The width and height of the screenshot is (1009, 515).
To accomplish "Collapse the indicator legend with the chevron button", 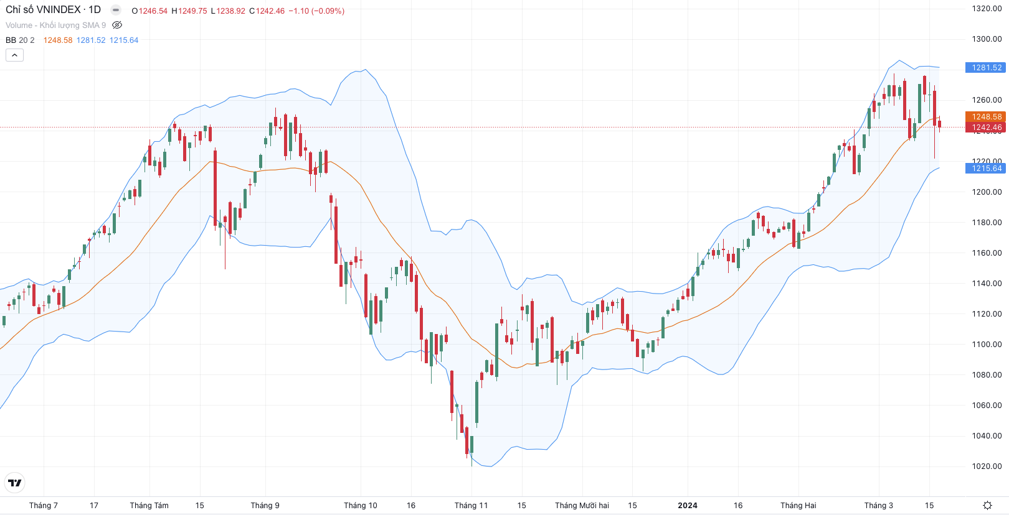I will click(x=14, y=55).
